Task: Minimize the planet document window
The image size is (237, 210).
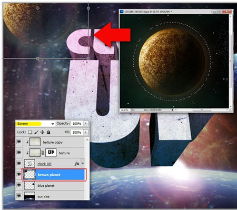Action: click(x=214, y=12)
